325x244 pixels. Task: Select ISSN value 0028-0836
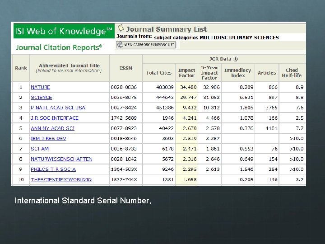[x=124, y=87]
